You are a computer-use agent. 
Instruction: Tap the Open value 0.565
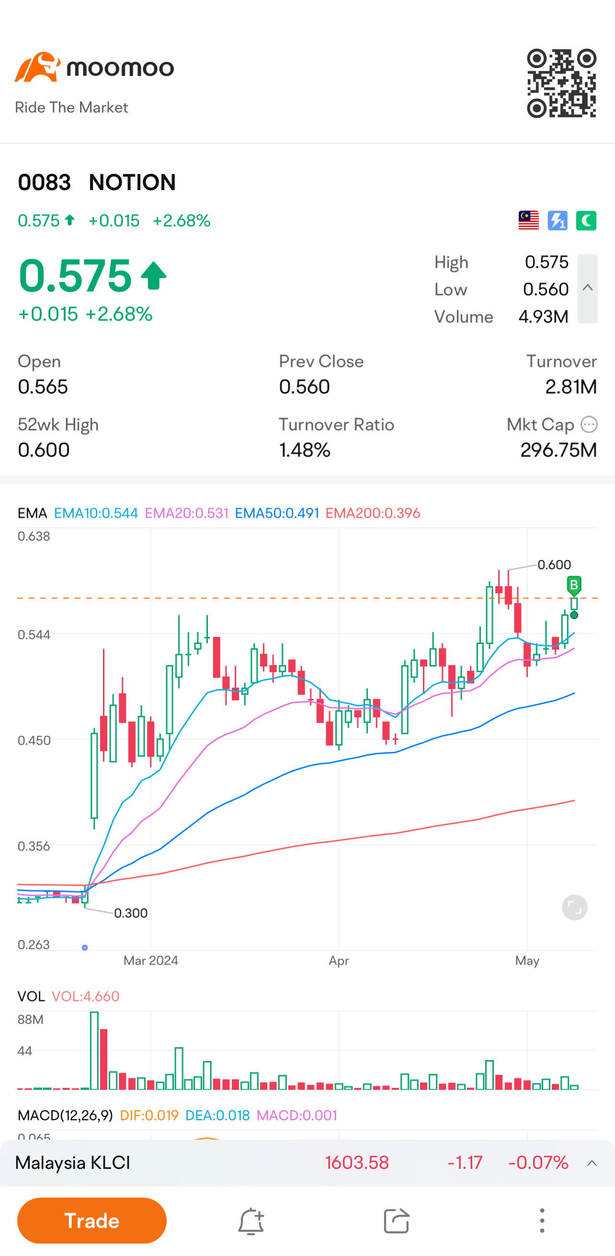tap(43, 386)
